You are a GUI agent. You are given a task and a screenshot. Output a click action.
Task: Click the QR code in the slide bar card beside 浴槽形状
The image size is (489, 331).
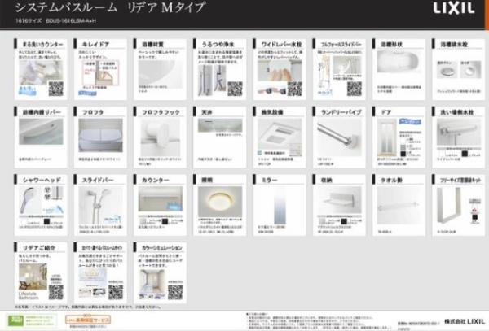(355, 89)
